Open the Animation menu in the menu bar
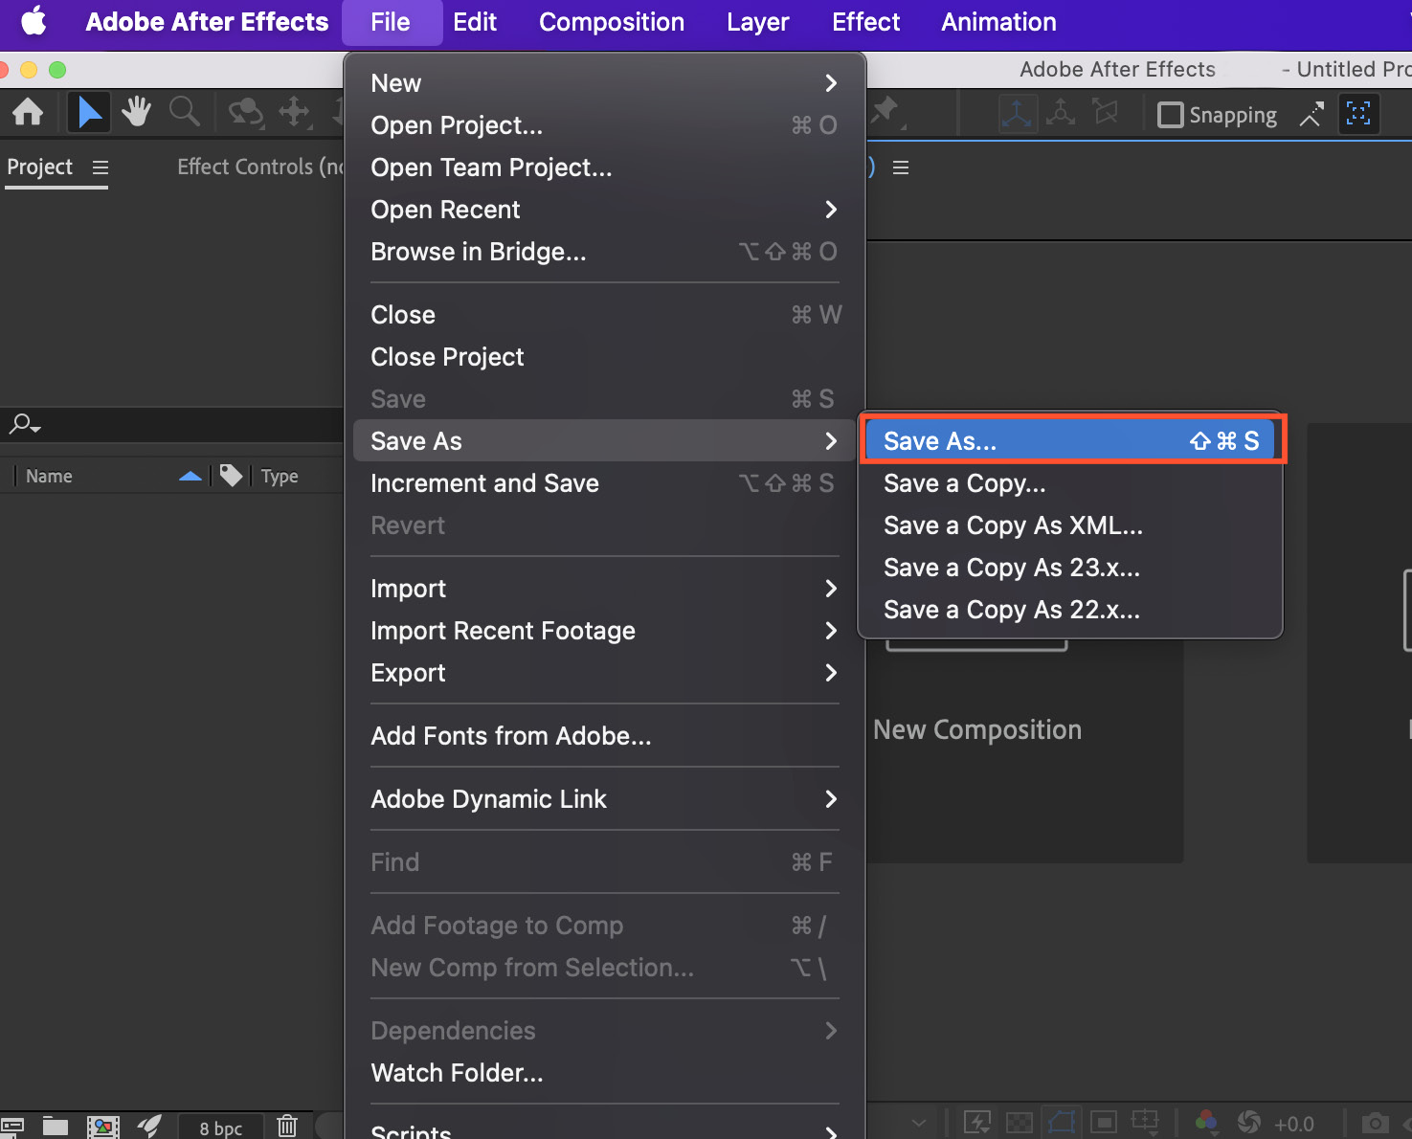1412x1139 pixels. coord(999,22)
